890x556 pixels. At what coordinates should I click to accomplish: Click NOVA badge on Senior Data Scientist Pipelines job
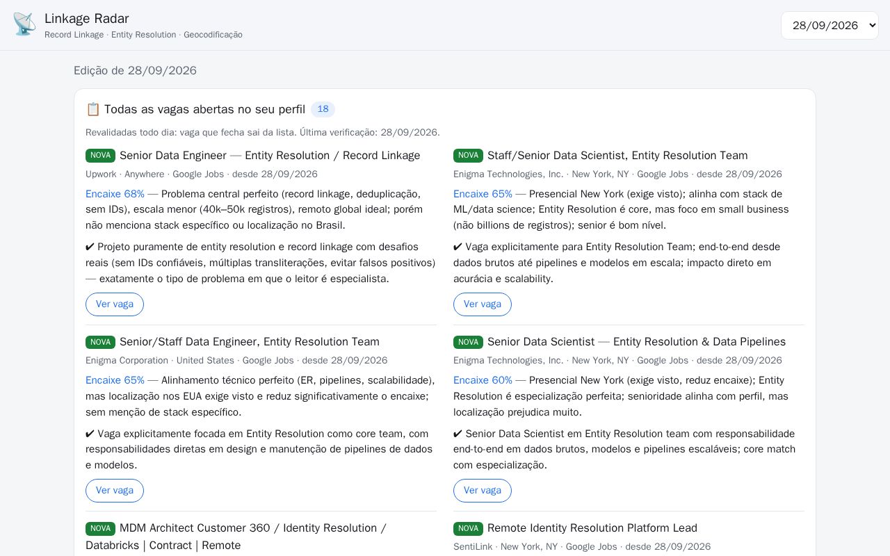click(468, 342)
